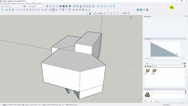Pick the eyedropper sample paint icon
This screenshot has width=188, height=106.
pyautogui.click(x=182, y=63)
